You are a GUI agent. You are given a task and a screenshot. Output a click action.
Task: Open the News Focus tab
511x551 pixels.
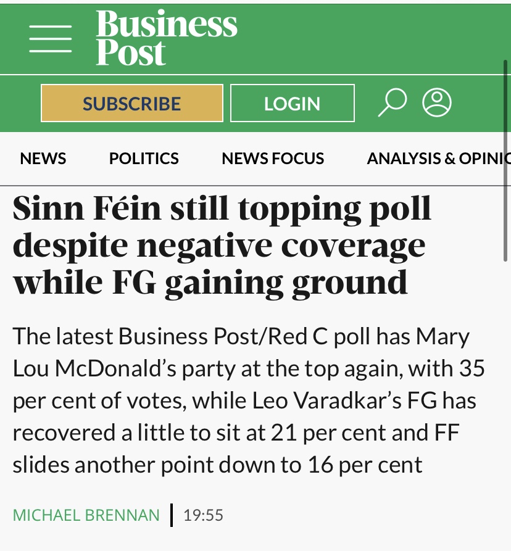coord(273,159)
